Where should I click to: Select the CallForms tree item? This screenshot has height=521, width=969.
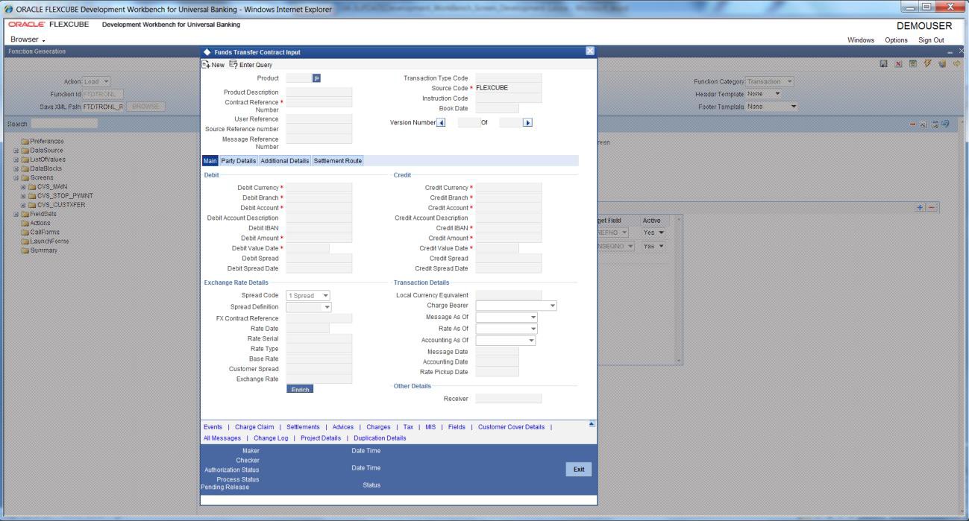click(40, 232)
